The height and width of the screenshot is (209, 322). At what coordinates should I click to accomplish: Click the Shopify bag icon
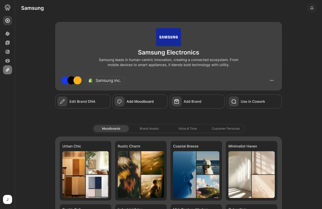pos(91,80)
